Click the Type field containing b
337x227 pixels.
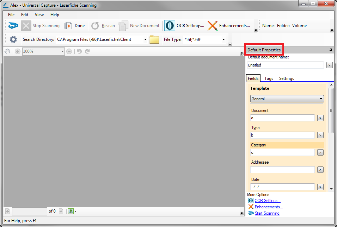[x=282, y=135]
